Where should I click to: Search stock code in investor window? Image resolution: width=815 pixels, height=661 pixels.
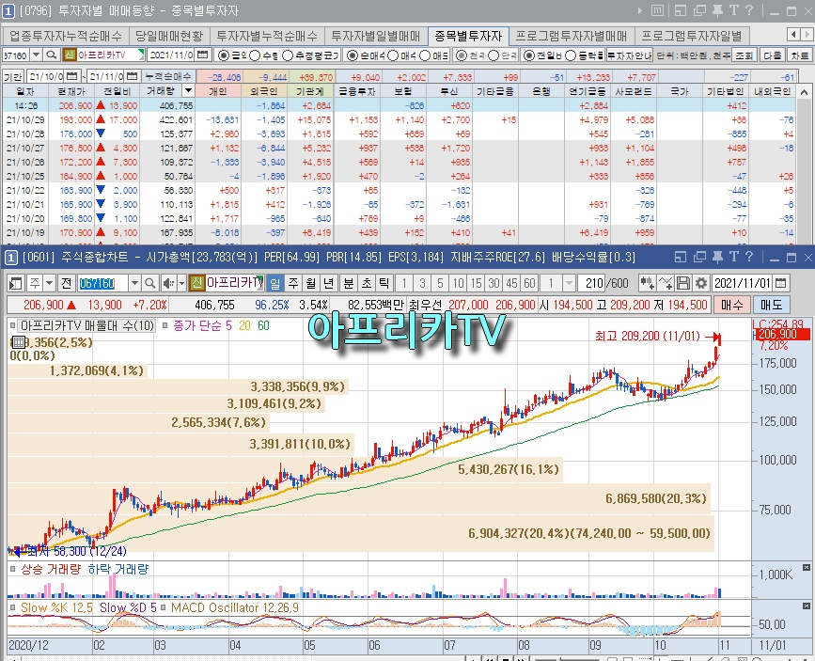51,55
